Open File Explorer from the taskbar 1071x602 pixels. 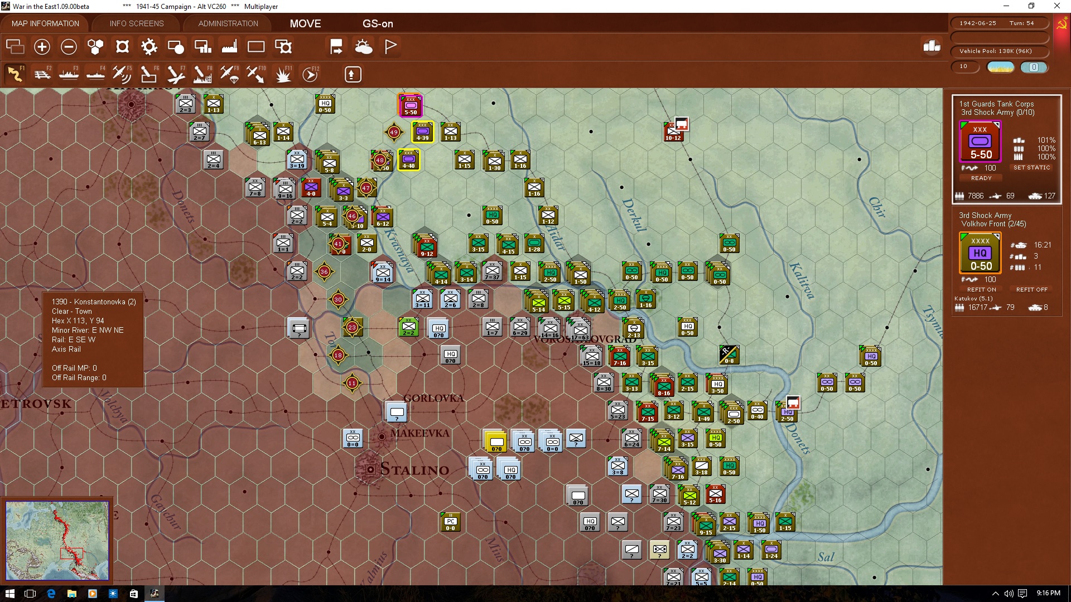point(72,594)
